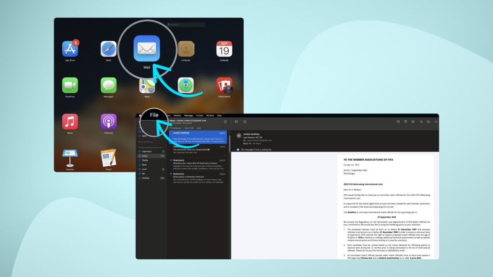
Task: Toggle the Mailboxes button in favorites bar
Action: coord(176,128)
